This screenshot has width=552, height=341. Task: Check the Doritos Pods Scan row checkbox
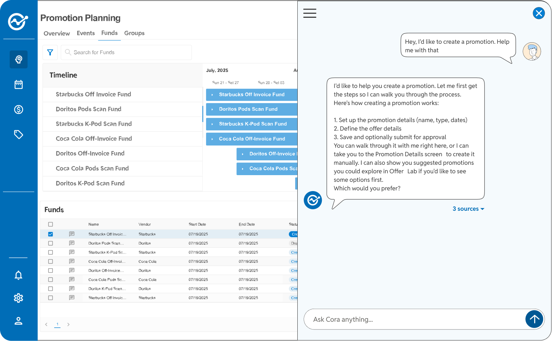50,243
